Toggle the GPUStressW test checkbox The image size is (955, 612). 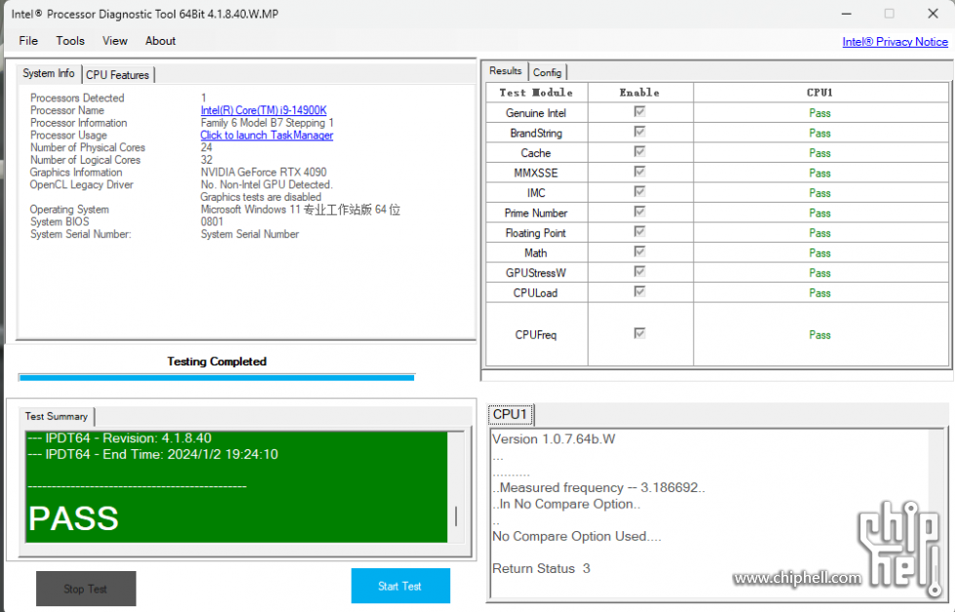coord(639,271)
